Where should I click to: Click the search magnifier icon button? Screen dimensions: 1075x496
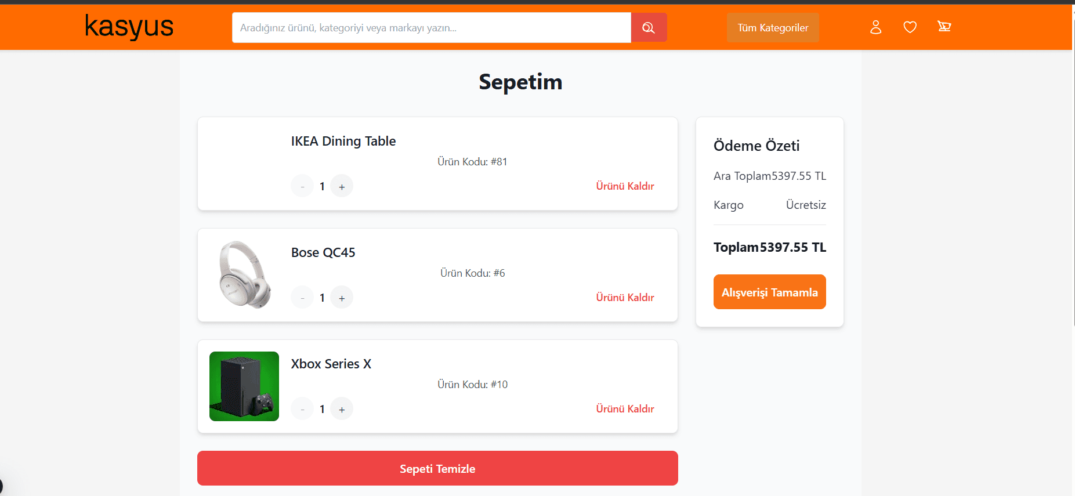(x=649, y=28)
